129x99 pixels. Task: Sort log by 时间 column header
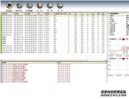click(x=69, y=63)
